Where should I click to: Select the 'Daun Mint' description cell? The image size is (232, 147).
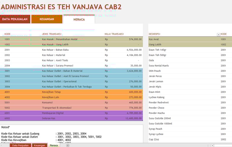[154, 92]
